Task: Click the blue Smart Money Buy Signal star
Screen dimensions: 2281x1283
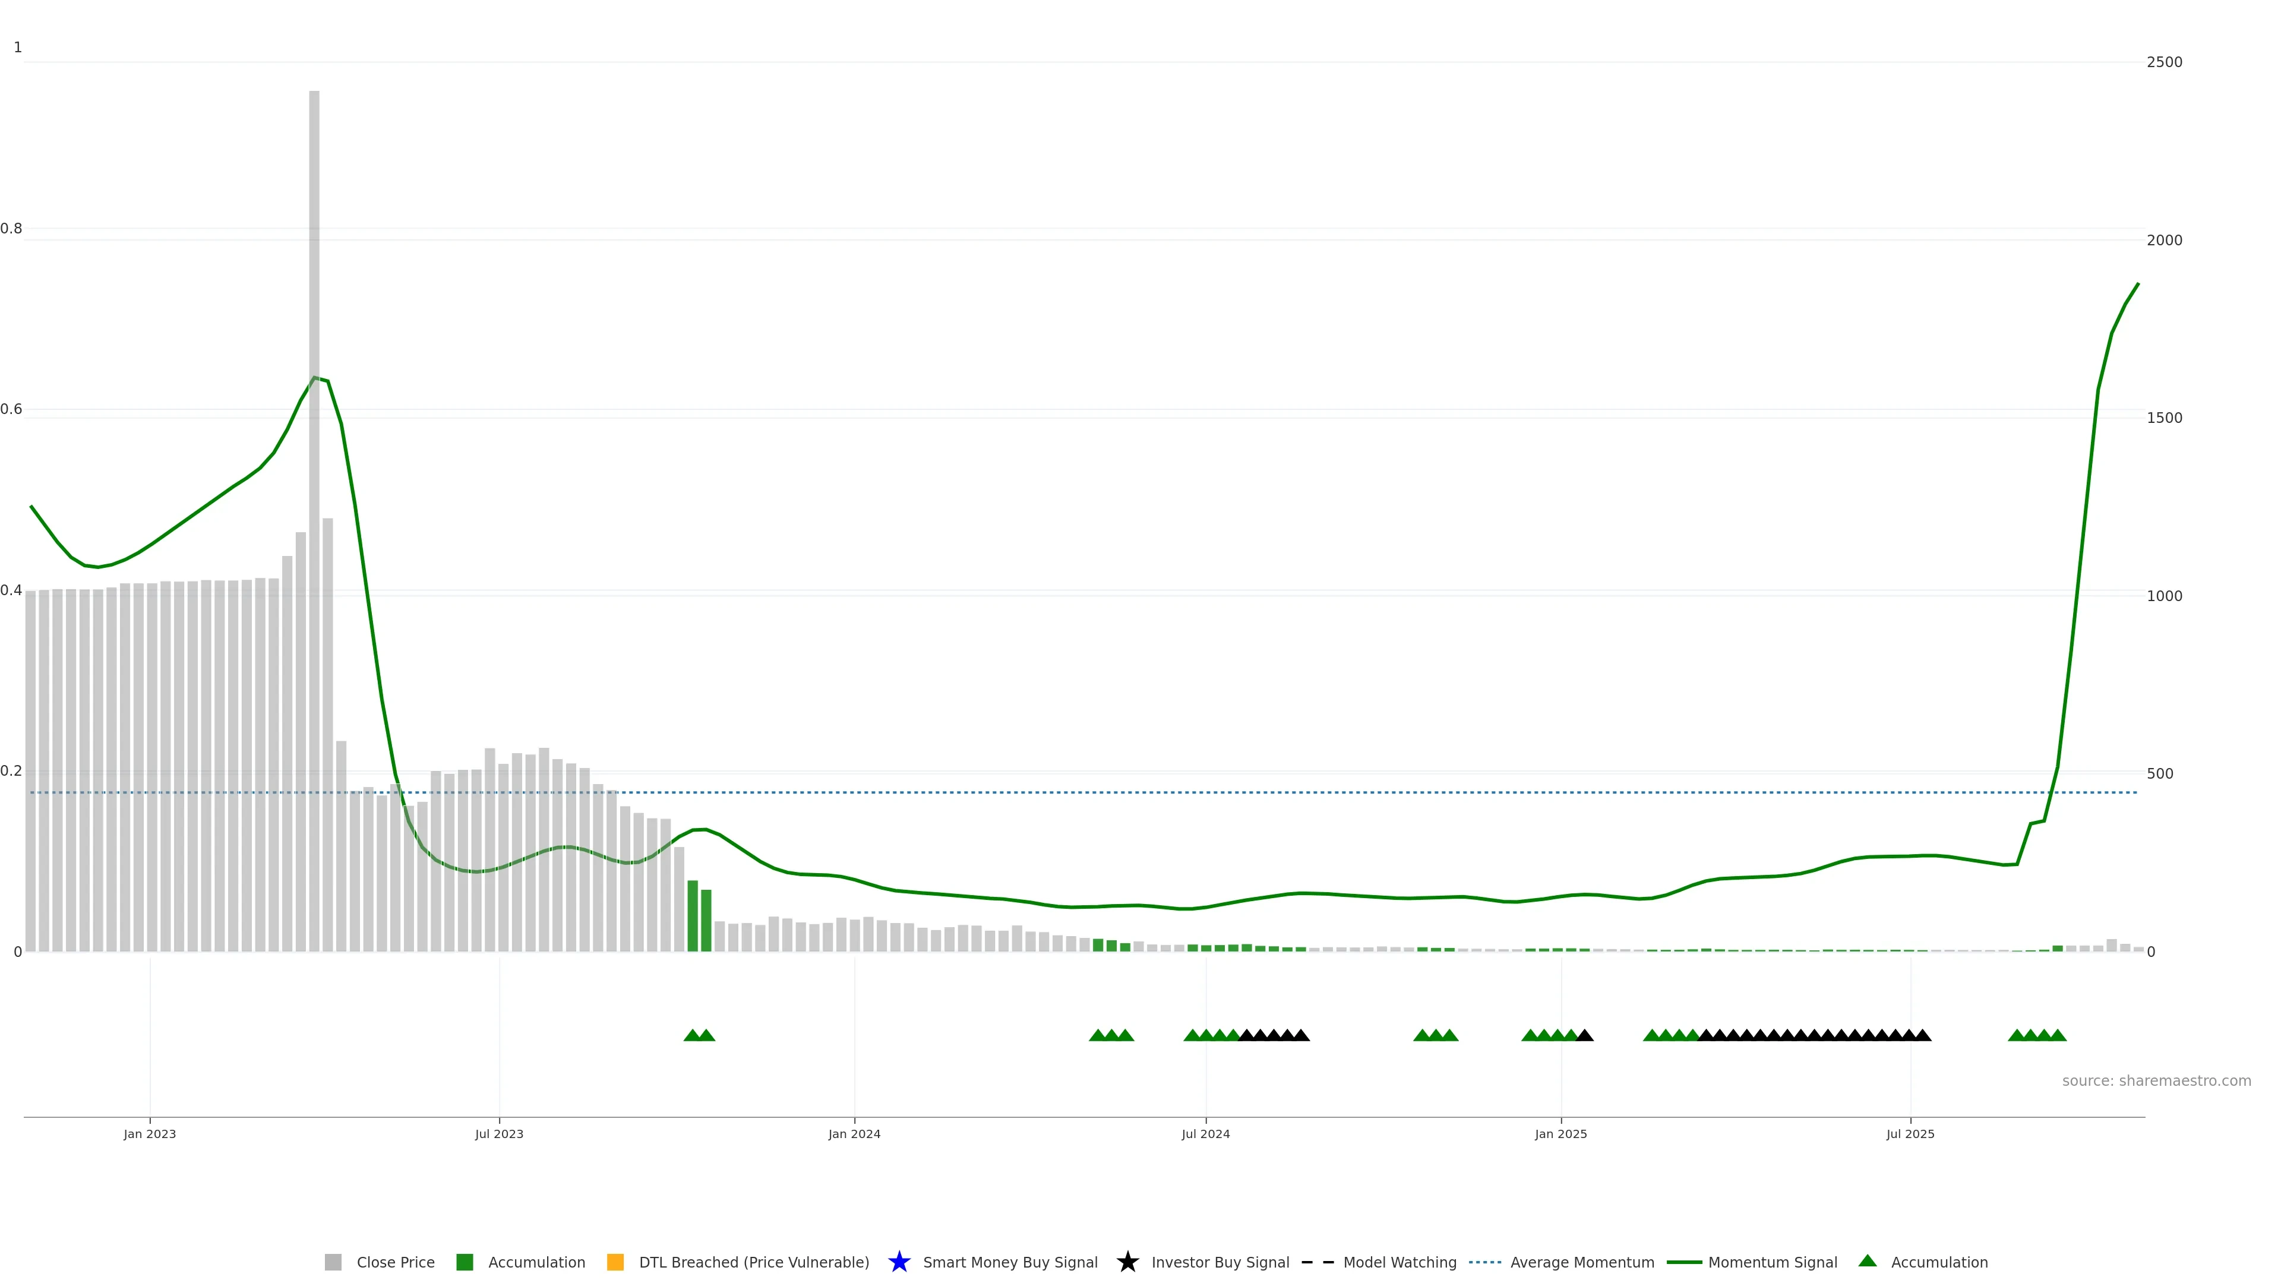Action: point(899,1262)
